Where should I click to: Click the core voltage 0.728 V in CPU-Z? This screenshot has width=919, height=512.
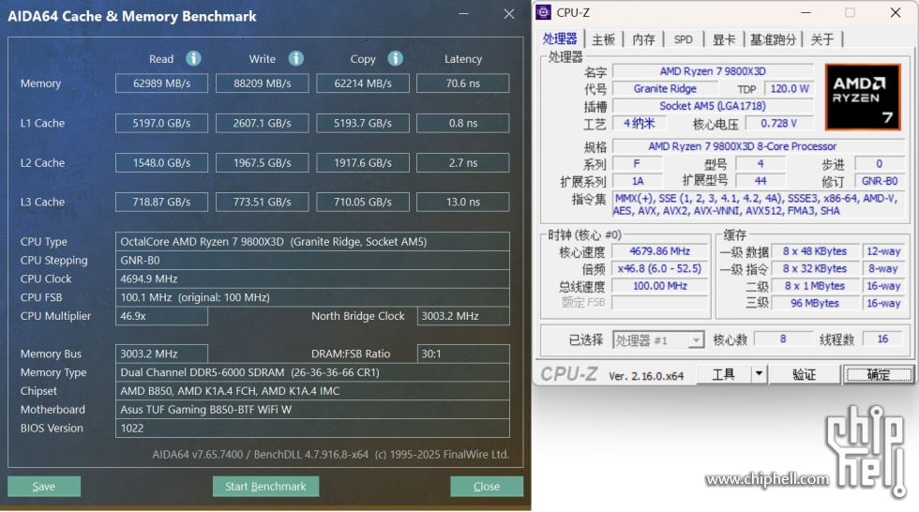(779, 124)
